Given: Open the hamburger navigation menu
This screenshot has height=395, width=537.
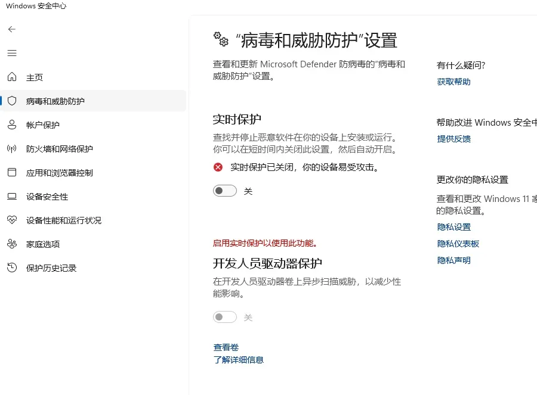Looking at the screenshot, I should 12,53.
